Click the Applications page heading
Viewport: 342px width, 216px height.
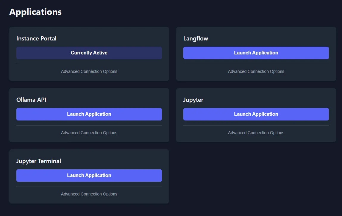pyautogui.click(x=35, y=12)
